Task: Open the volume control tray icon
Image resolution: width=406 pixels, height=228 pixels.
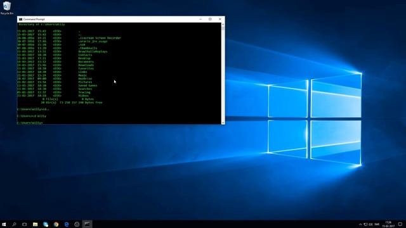Action: tap(370, 224)
